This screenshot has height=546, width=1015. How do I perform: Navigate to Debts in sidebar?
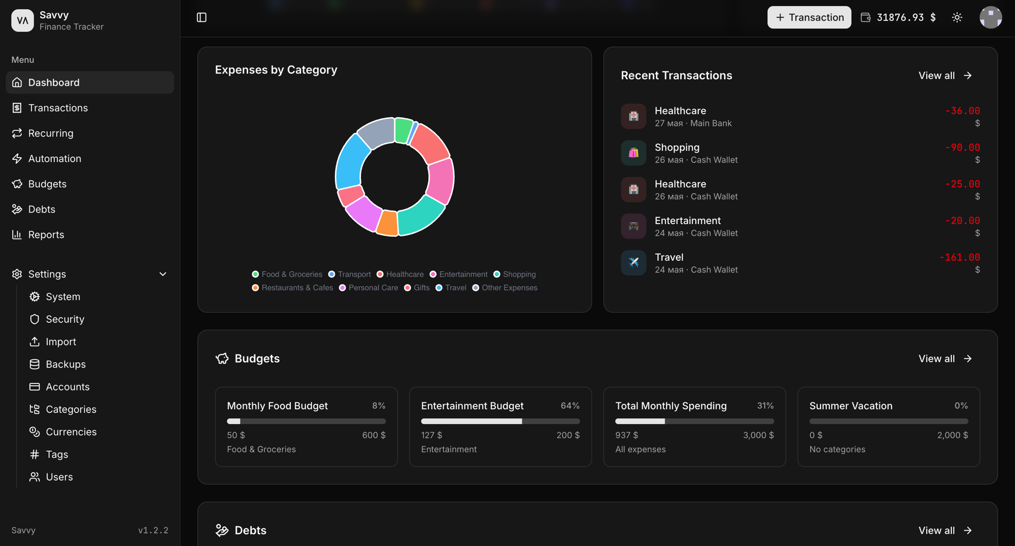[90, 209]
